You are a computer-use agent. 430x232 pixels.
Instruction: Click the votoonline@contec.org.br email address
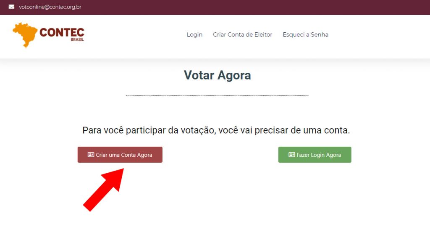coord(50,7)
